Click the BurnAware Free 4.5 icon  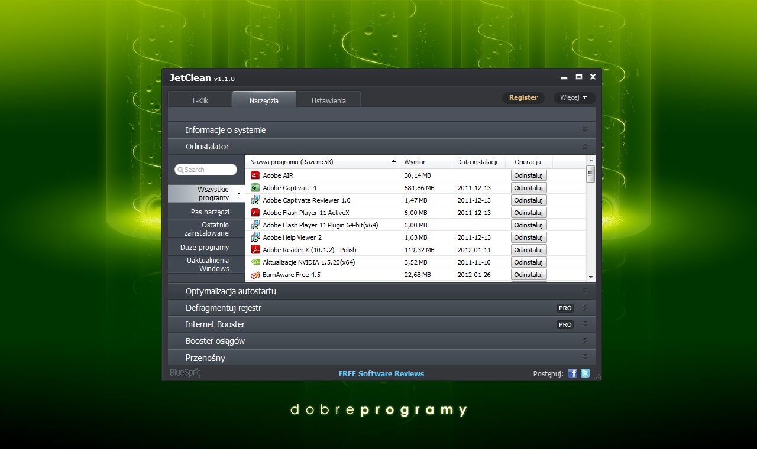pos(255,275)
